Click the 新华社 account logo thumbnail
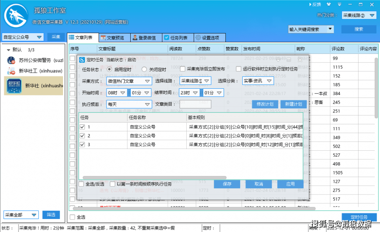Viewport: 380px width, 232px height. (x=14, y=86)
